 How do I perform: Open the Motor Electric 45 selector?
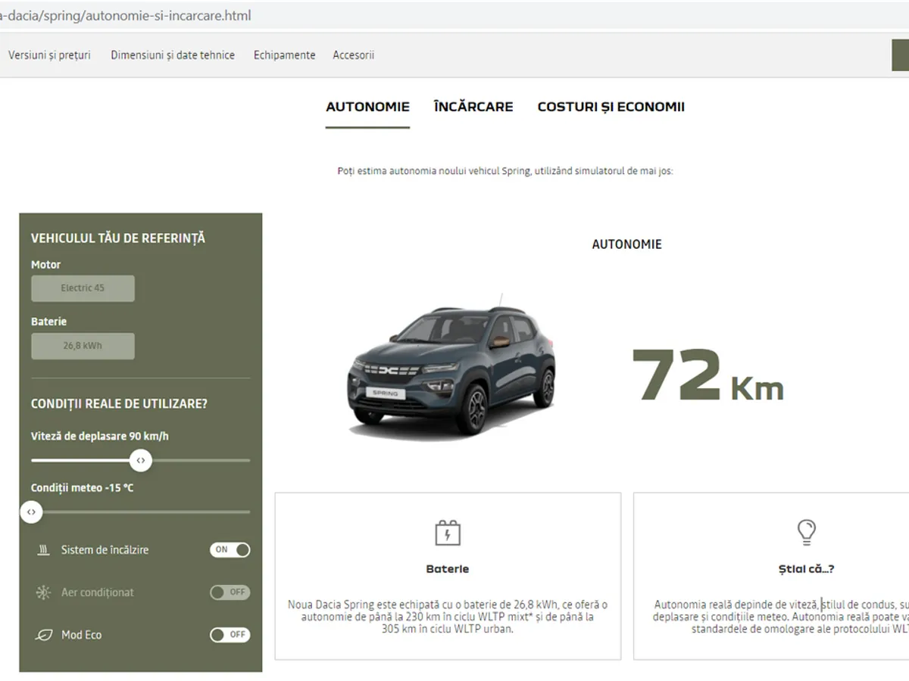point(83,288)
